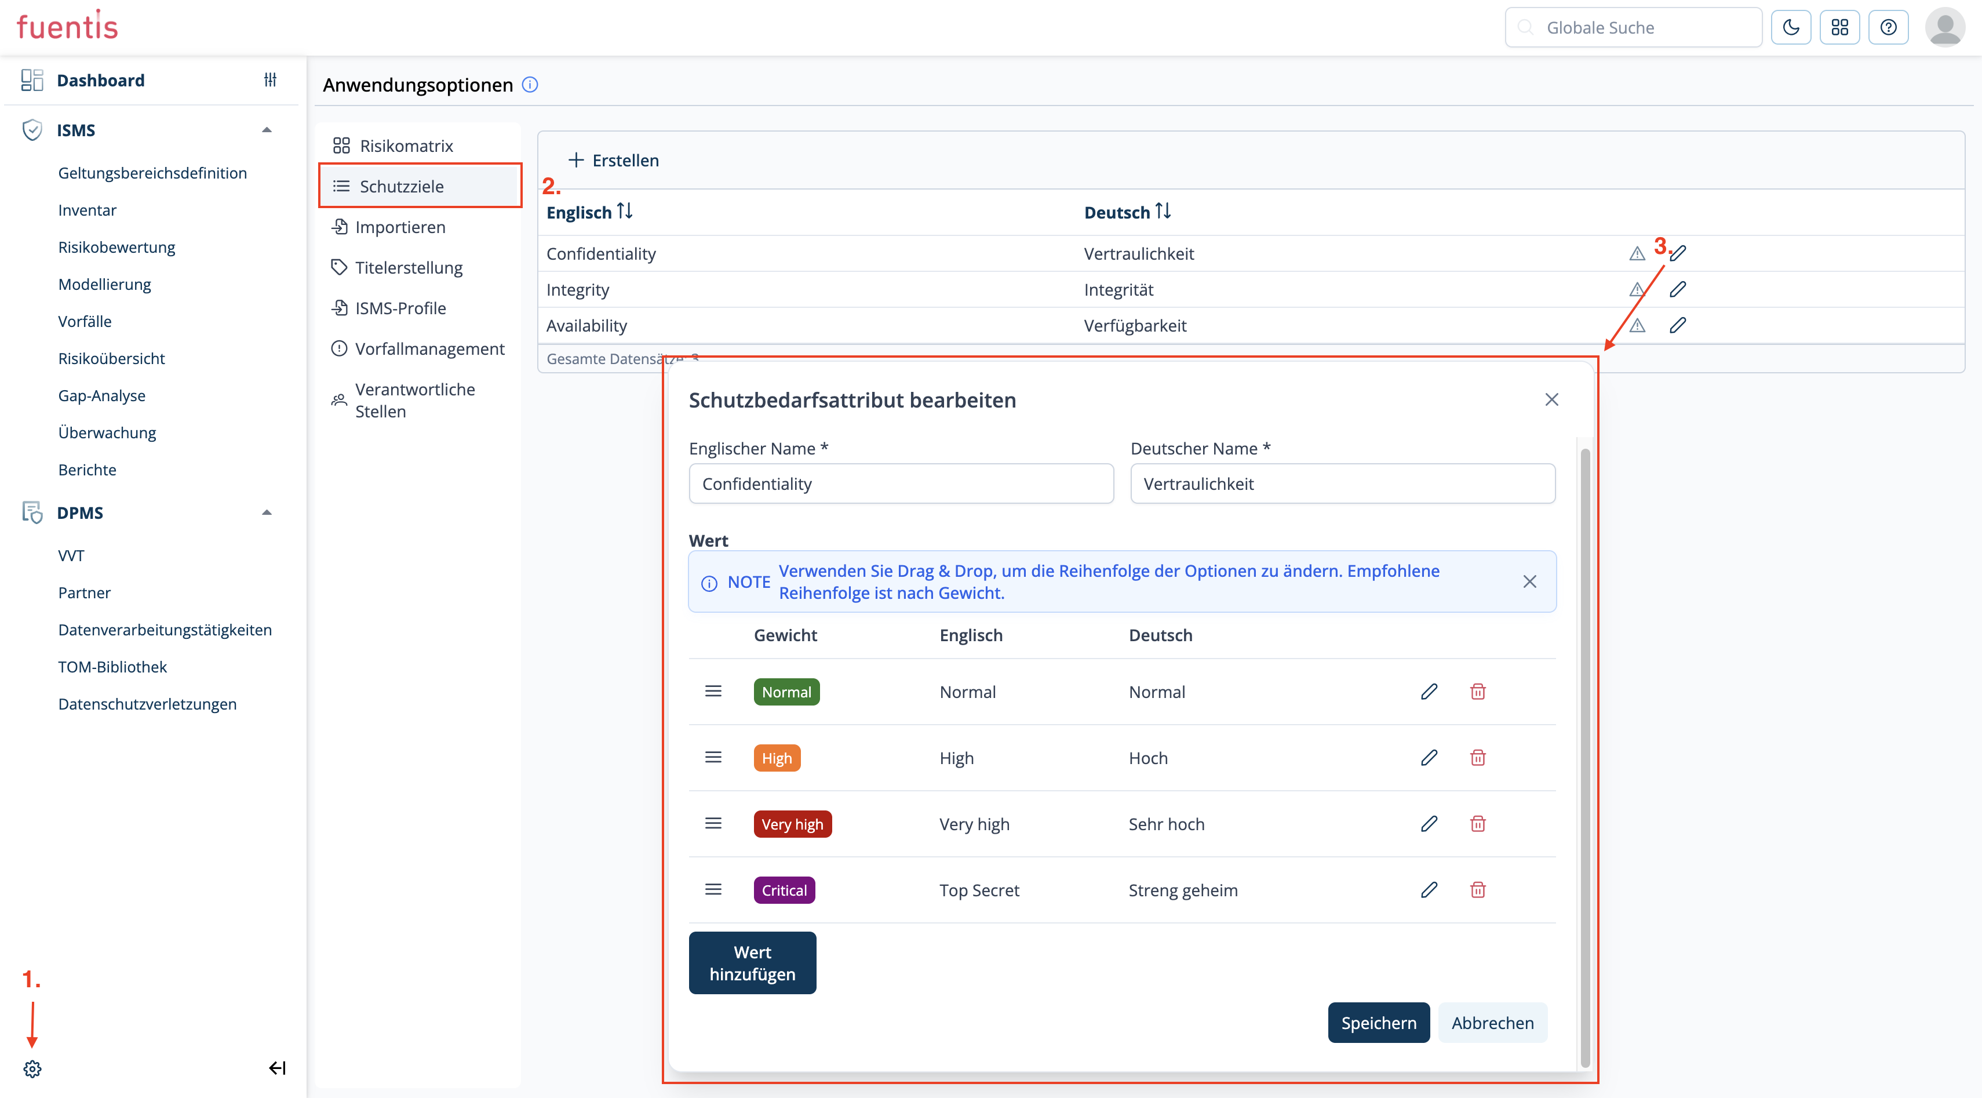Dismiss the drag and drop NOTE banner

click(x=1529, y=581)
